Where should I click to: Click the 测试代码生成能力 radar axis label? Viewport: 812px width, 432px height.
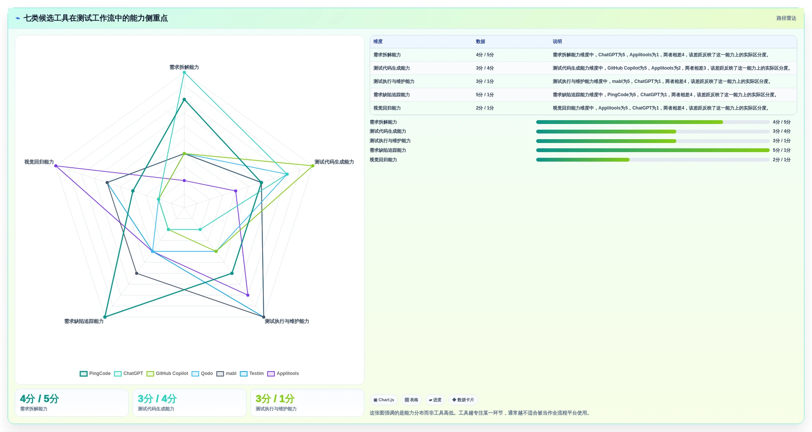click(334, 162)
